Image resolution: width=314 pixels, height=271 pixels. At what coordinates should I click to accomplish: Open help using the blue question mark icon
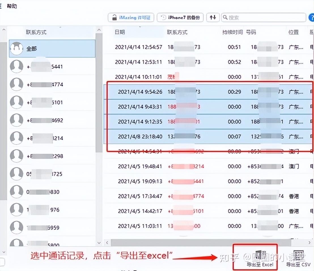pos(312,17)
